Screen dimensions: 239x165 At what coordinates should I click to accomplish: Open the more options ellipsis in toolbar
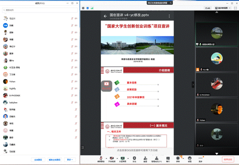(200, 159)
